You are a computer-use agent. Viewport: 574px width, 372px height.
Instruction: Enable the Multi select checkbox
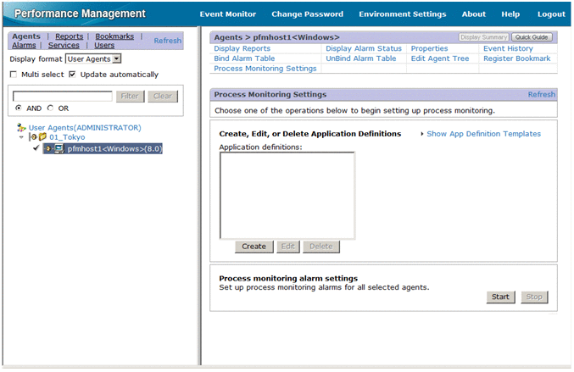(x=14, y=75)
